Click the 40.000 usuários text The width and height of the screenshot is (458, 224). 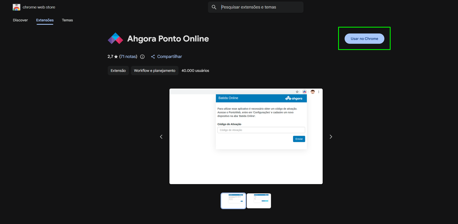(195, 71)
